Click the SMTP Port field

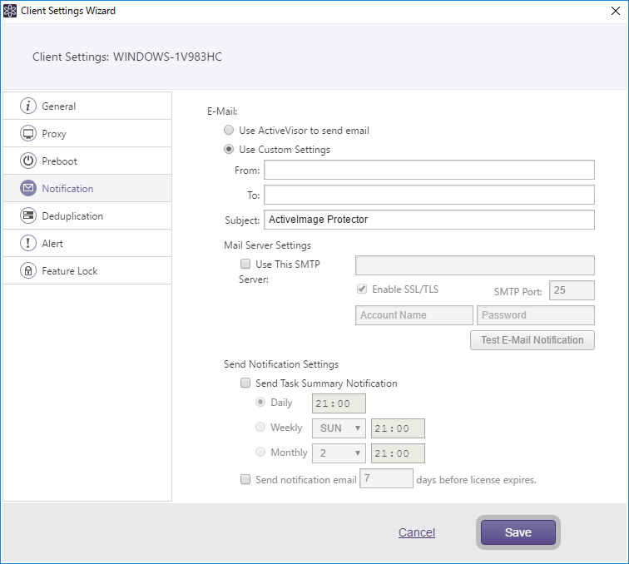[x=572, y=290]
